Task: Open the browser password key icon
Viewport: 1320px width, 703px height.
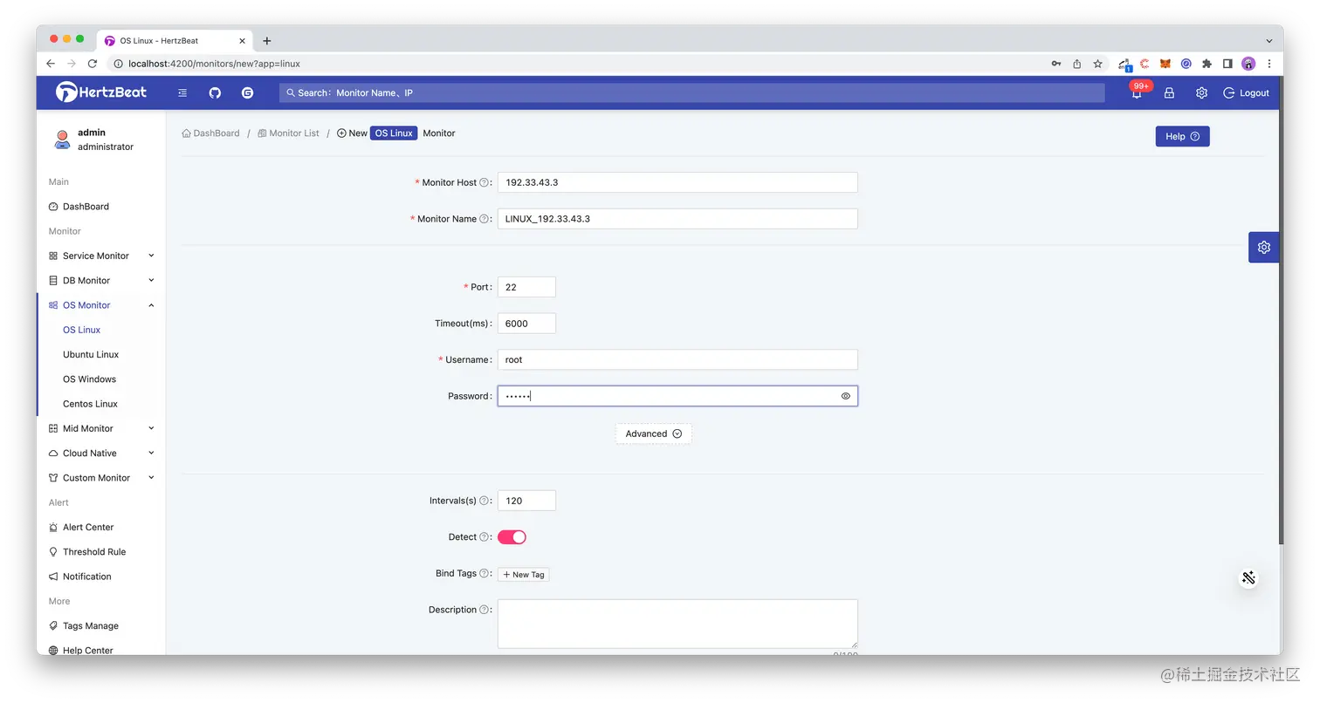Action: click(x=1055, y=64)
